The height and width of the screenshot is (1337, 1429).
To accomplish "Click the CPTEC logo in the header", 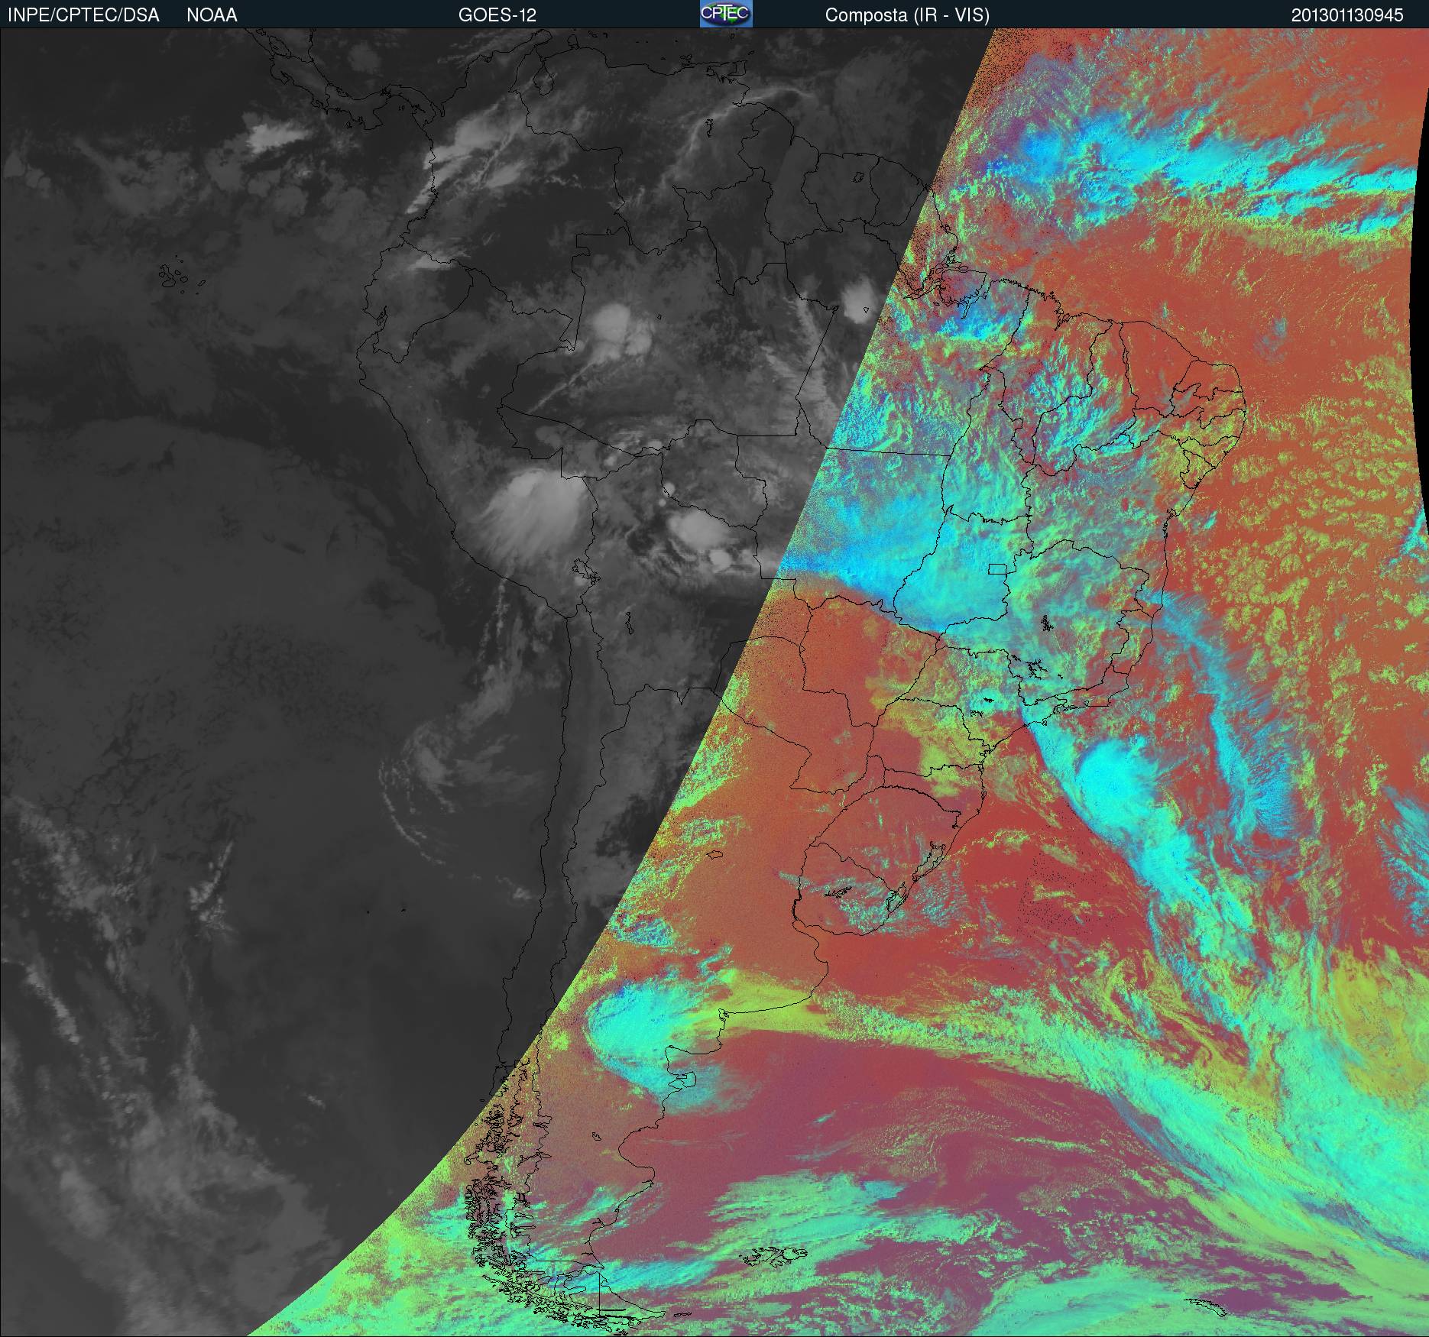I will 726,14.
